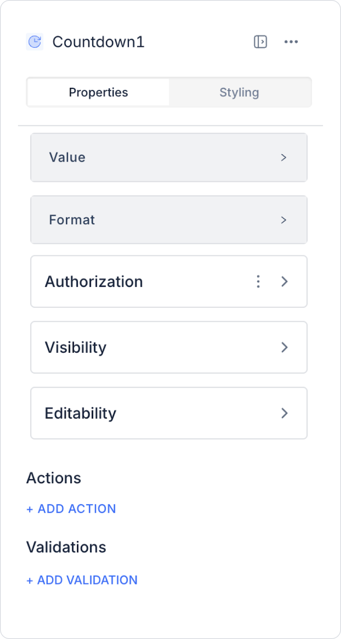Expand the Editability section arrow
341x639 pixels.
(x=284, y=413)
